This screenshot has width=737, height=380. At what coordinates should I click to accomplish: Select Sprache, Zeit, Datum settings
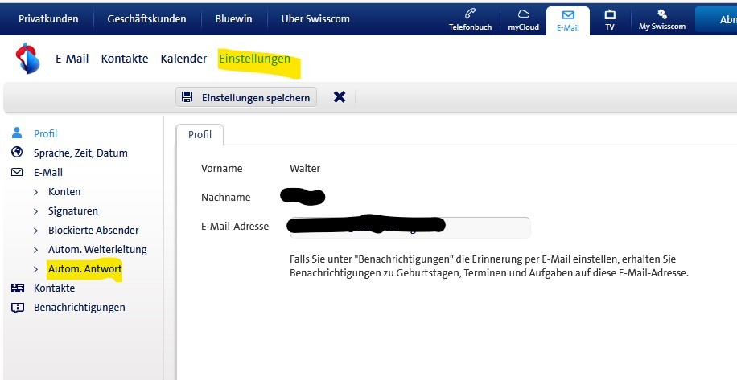pos(80,153)
